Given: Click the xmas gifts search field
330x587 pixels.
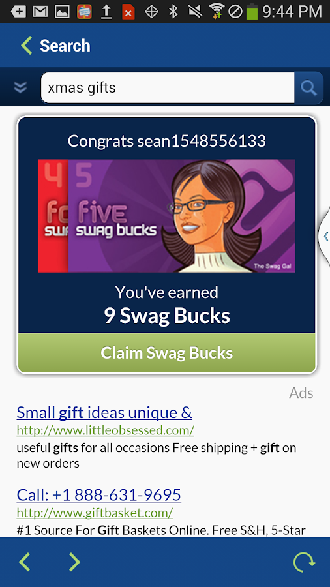Looking at the screenshot, I should (x=168, y=88).
